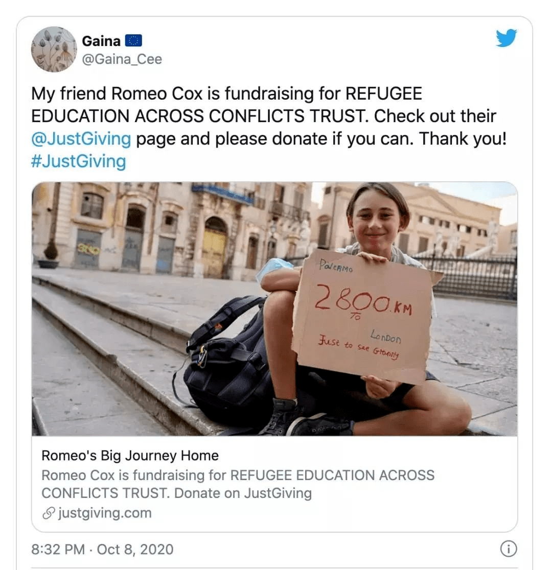Open the card photo of the Palermo street
This screenshot has width=552, height=570.
click(274, 308)
